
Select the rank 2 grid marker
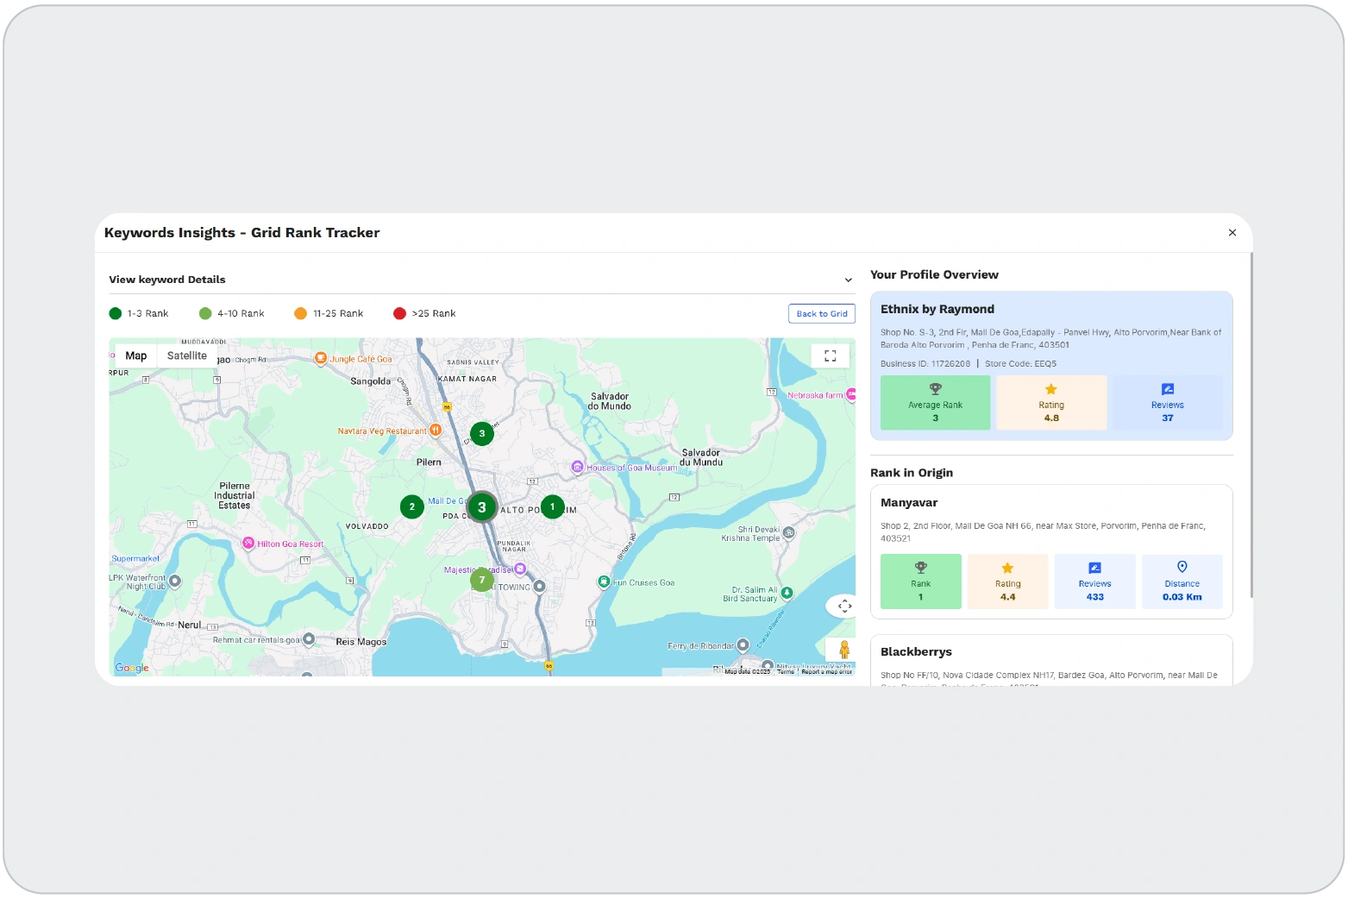point(411,506)
